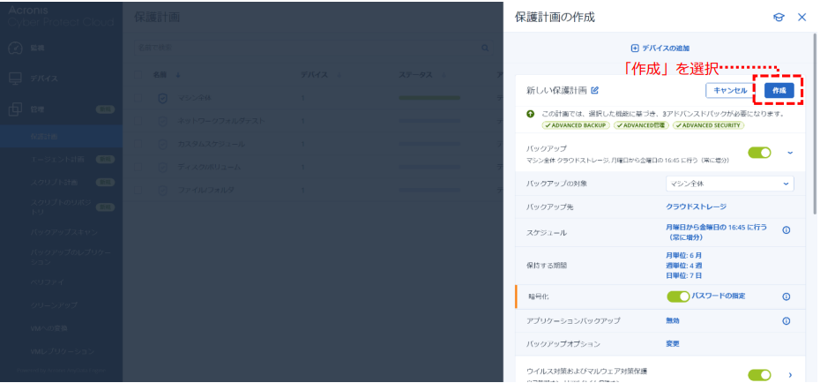Open info icon for スケジュール row
Viewport: 820px width, 383px height.
pos(786,230)
